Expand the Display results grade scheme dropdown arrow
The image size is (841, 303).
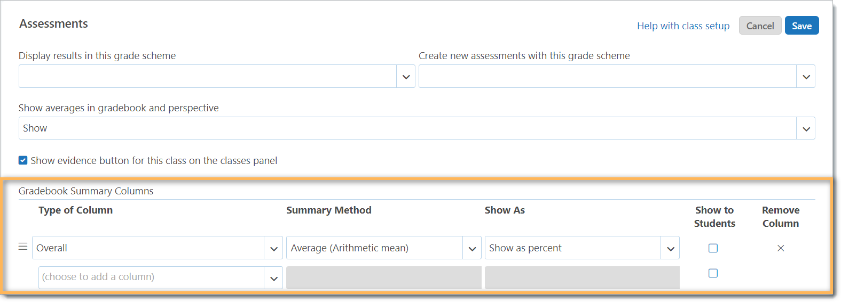coord(406,77)
